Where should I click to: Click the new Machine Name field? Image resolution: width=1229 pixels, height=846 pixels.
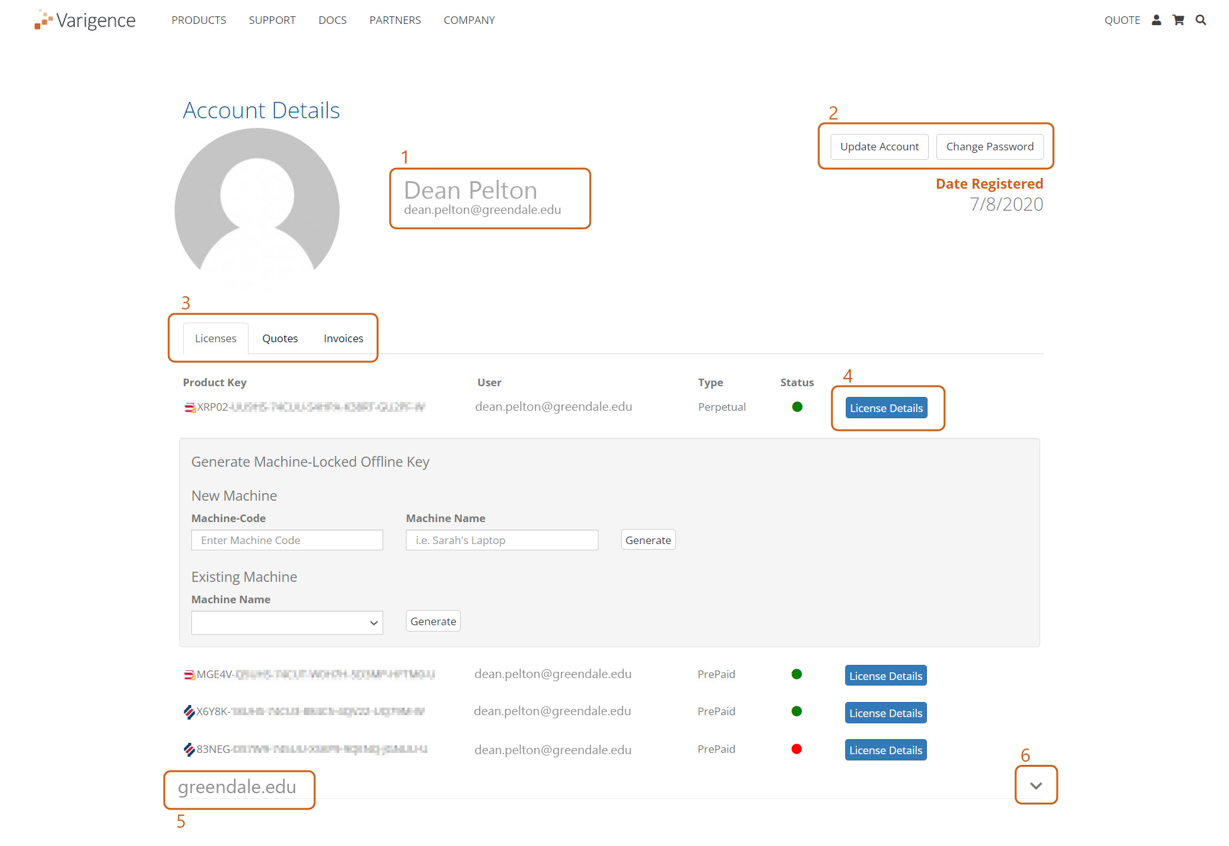(502, 540)
